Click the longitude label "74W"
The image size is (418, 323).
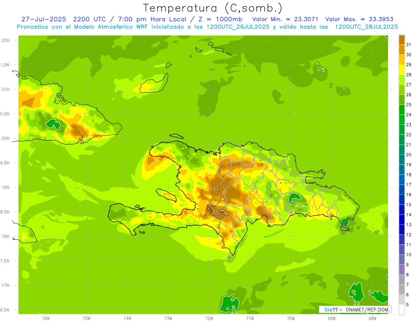(127, 318)
